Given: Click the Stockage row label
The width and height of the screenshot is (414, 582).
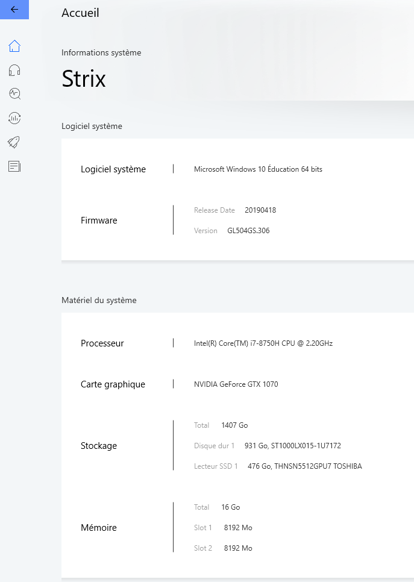Looking at the screenshot, I should pos(99,446).
